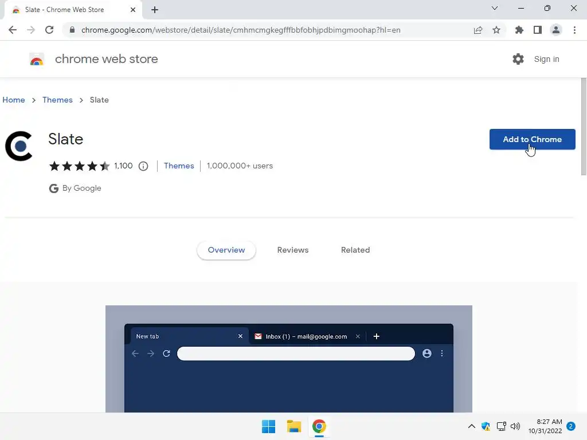Screen dimensions: 587x440
Task: Open the Chrome profile avatar
Action: [556, 30]
